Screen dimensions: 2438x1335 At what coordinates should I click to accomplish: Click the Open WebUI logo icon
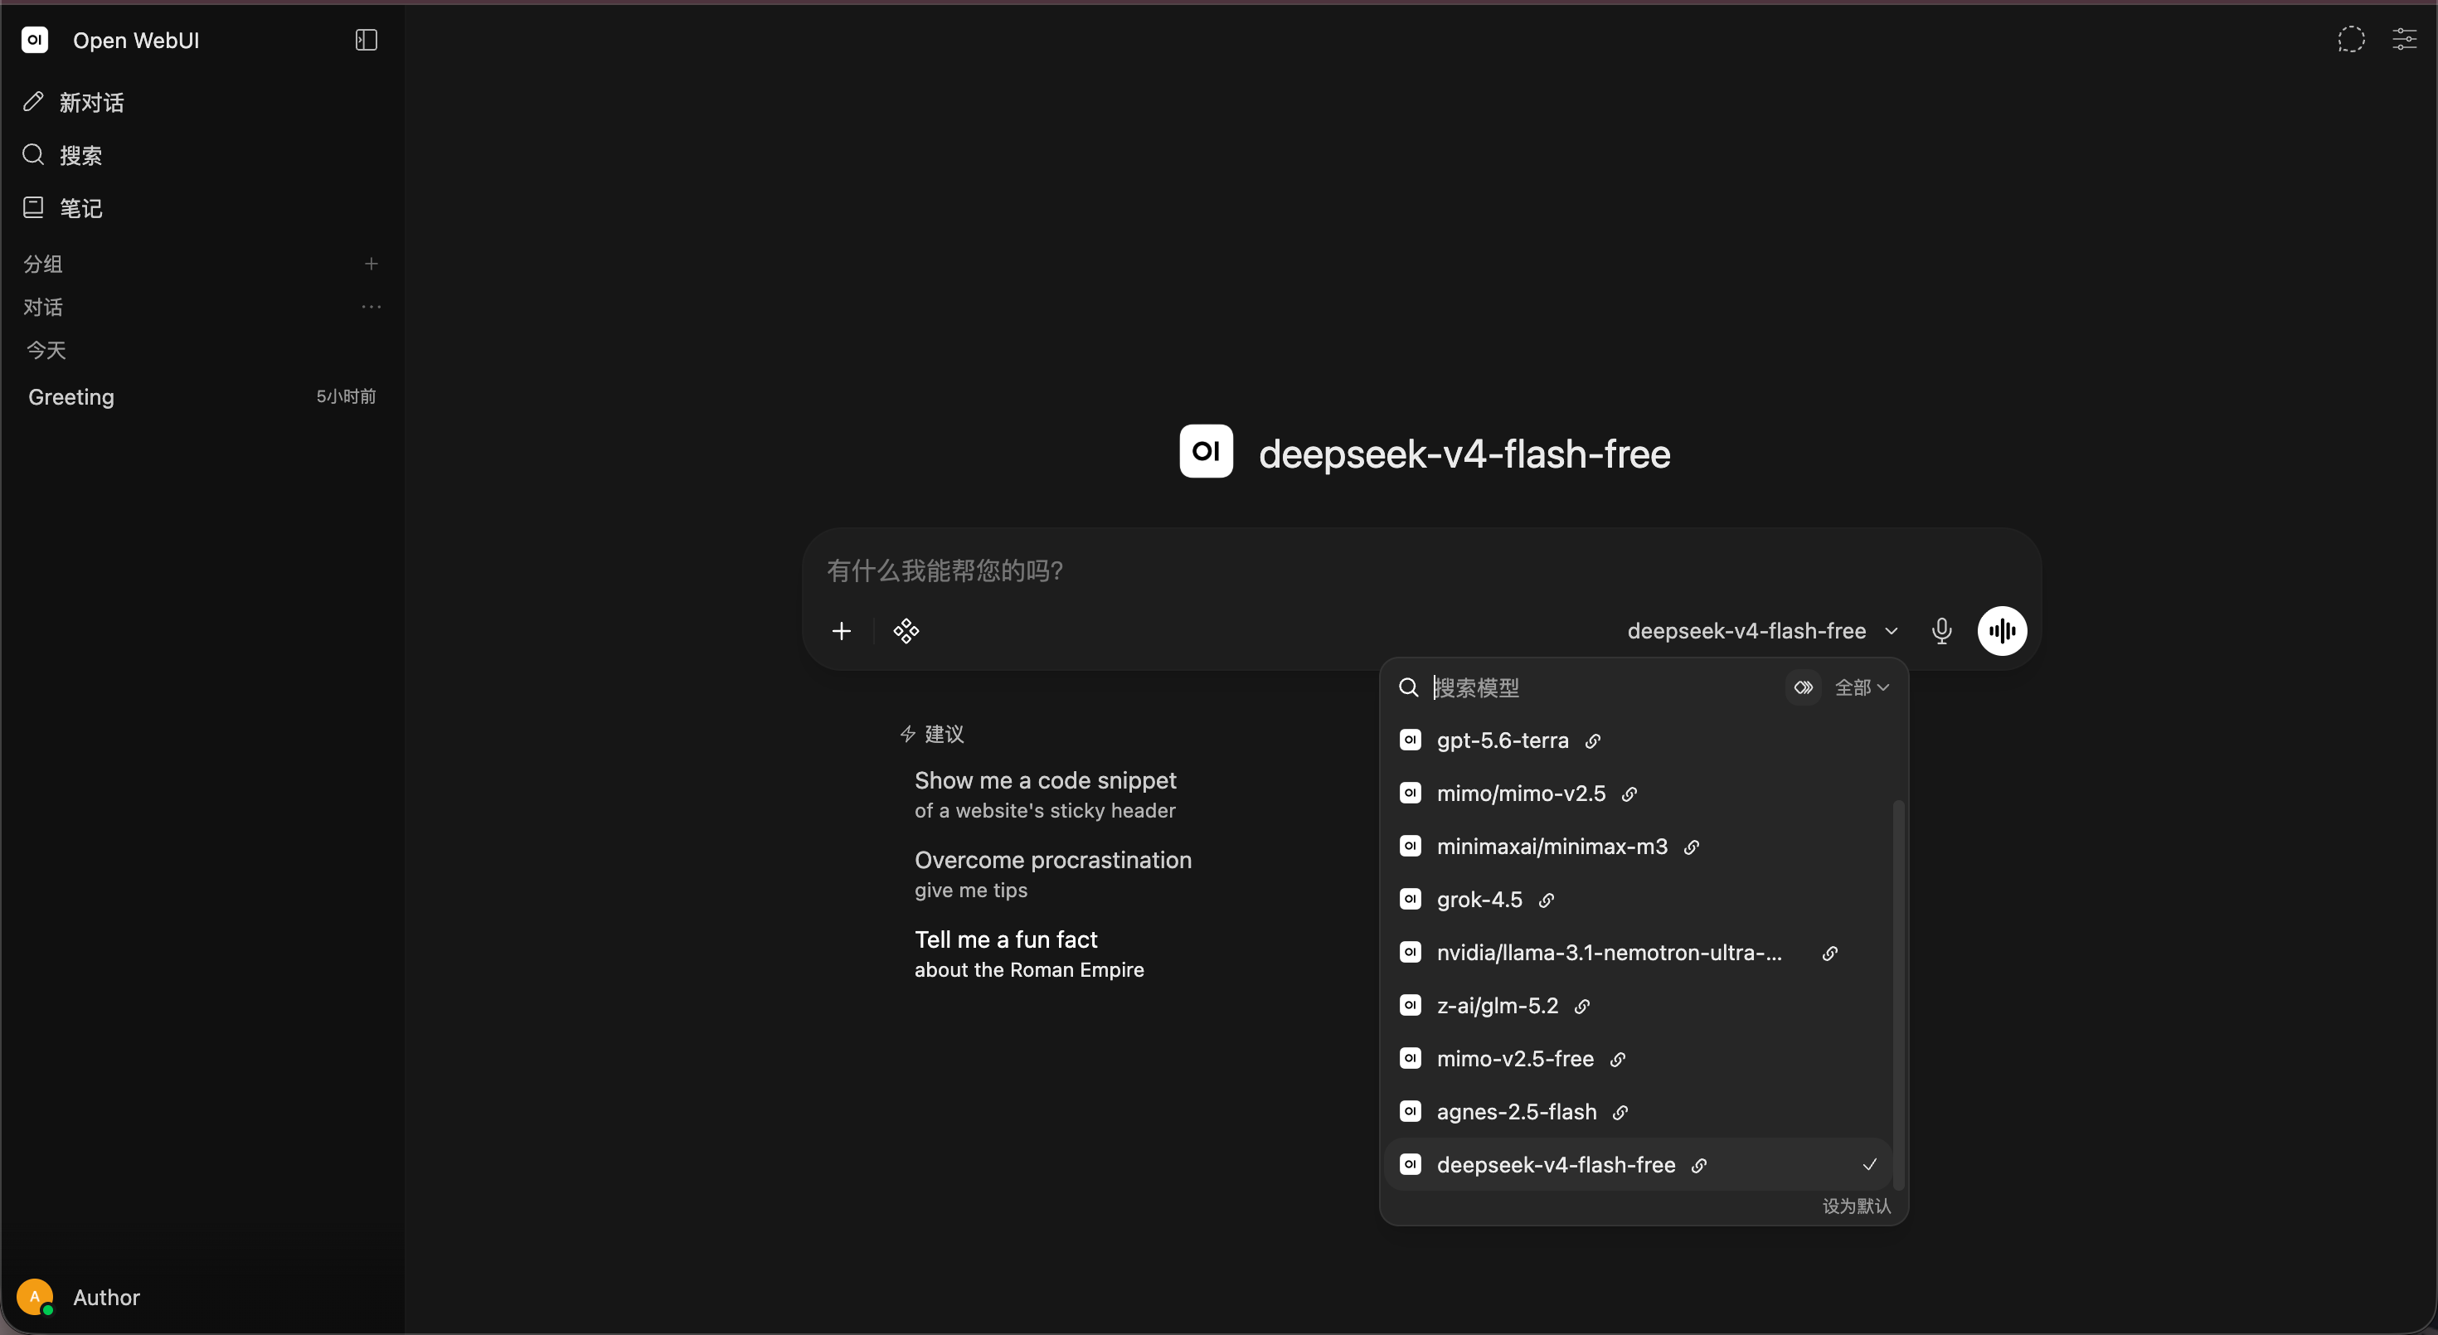(x=35, y=40)
